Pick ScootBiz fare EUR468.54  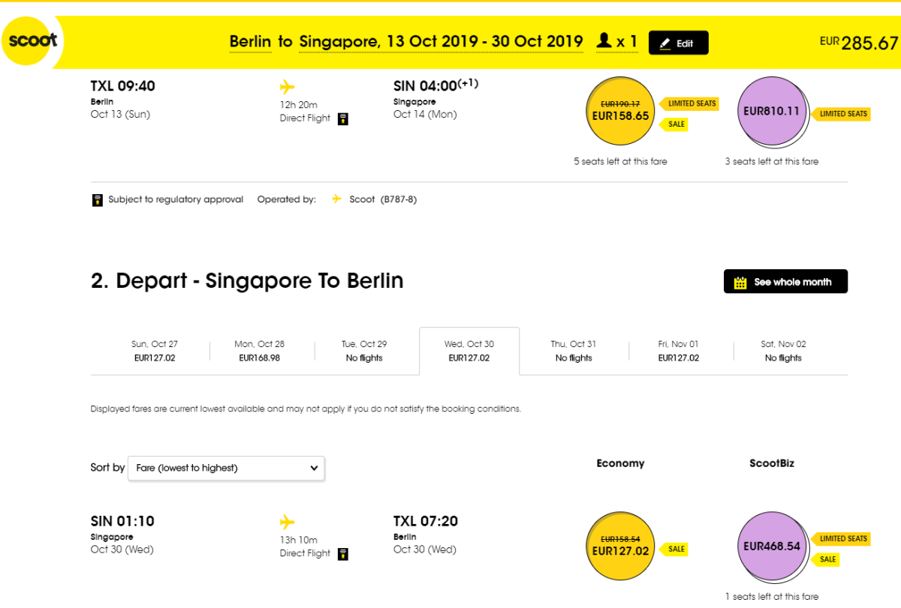tap(772, 546)
